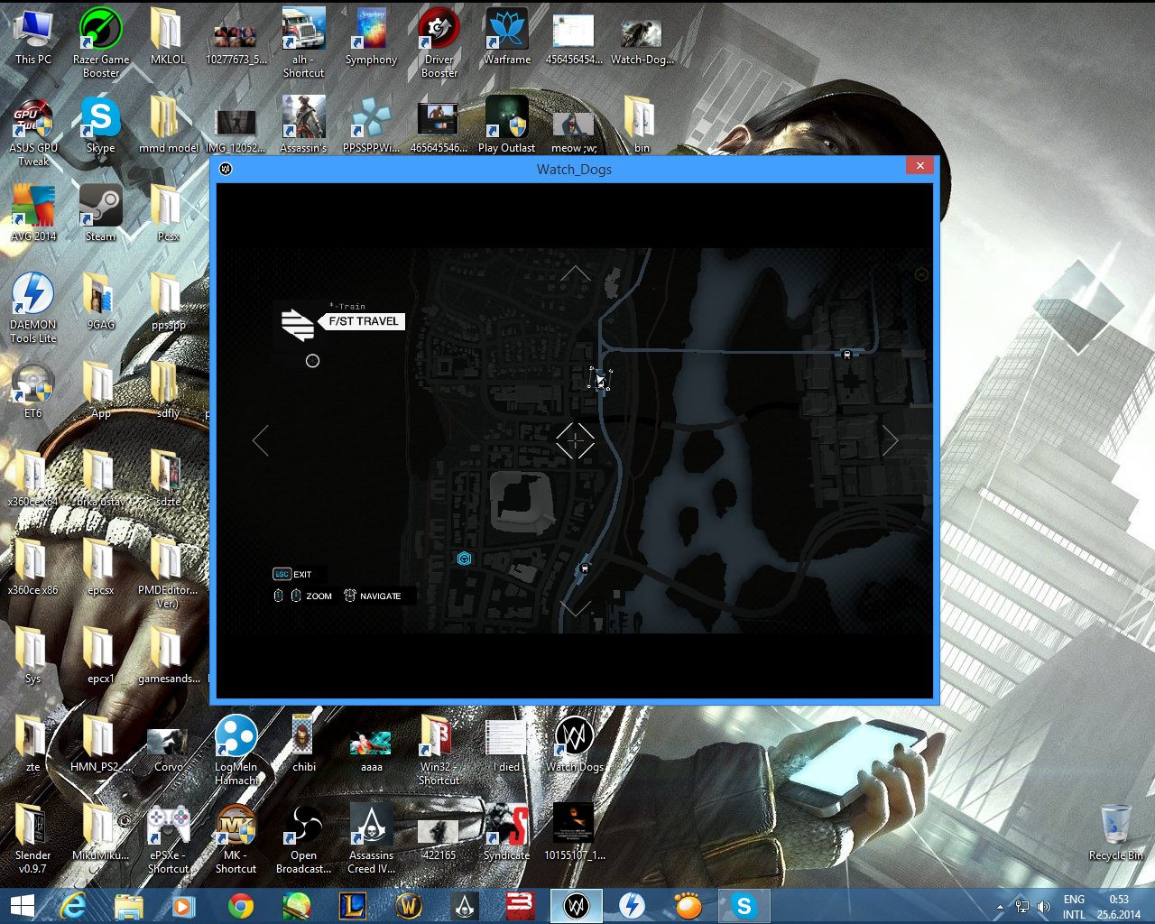Pan the Watch_Dogs map downward with the down arrow

click(x=576, y=608)
